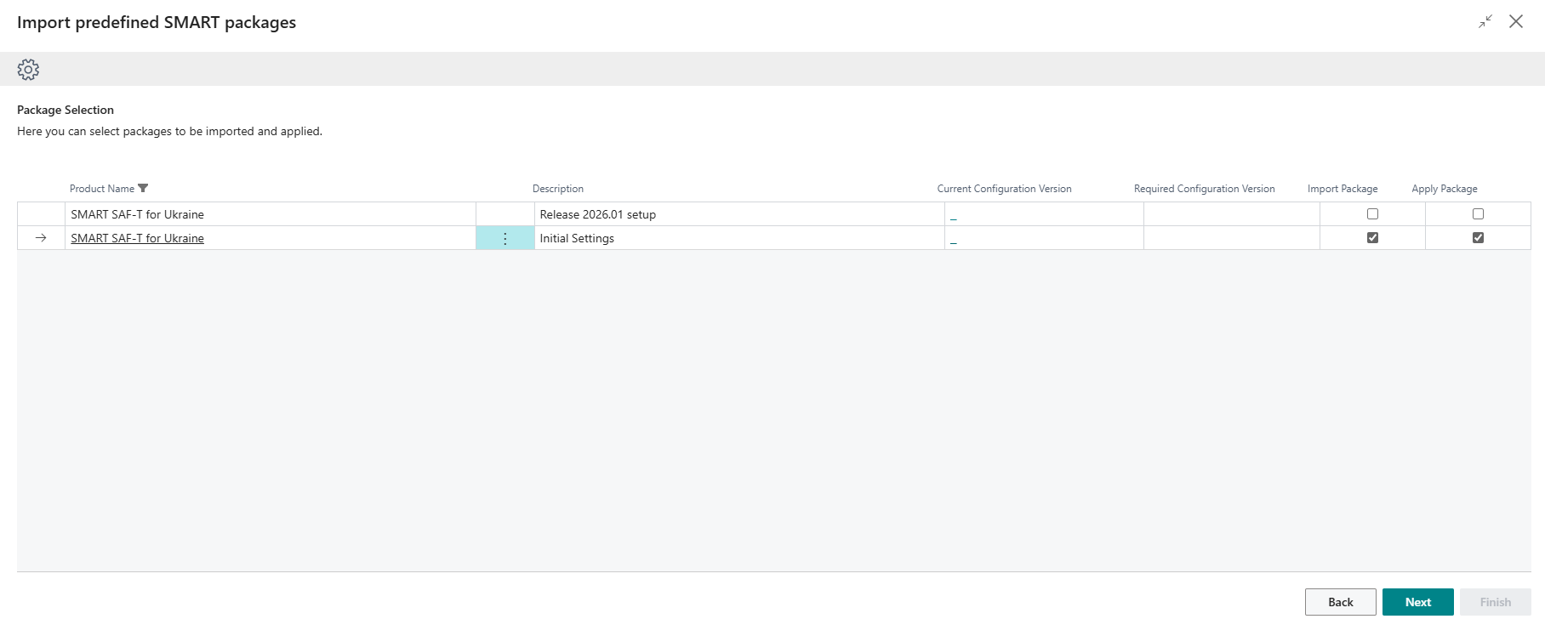This screenshot has height=619, width=1545.
Task: Open the settings gear icon
Action: click(x=28, y=70)
